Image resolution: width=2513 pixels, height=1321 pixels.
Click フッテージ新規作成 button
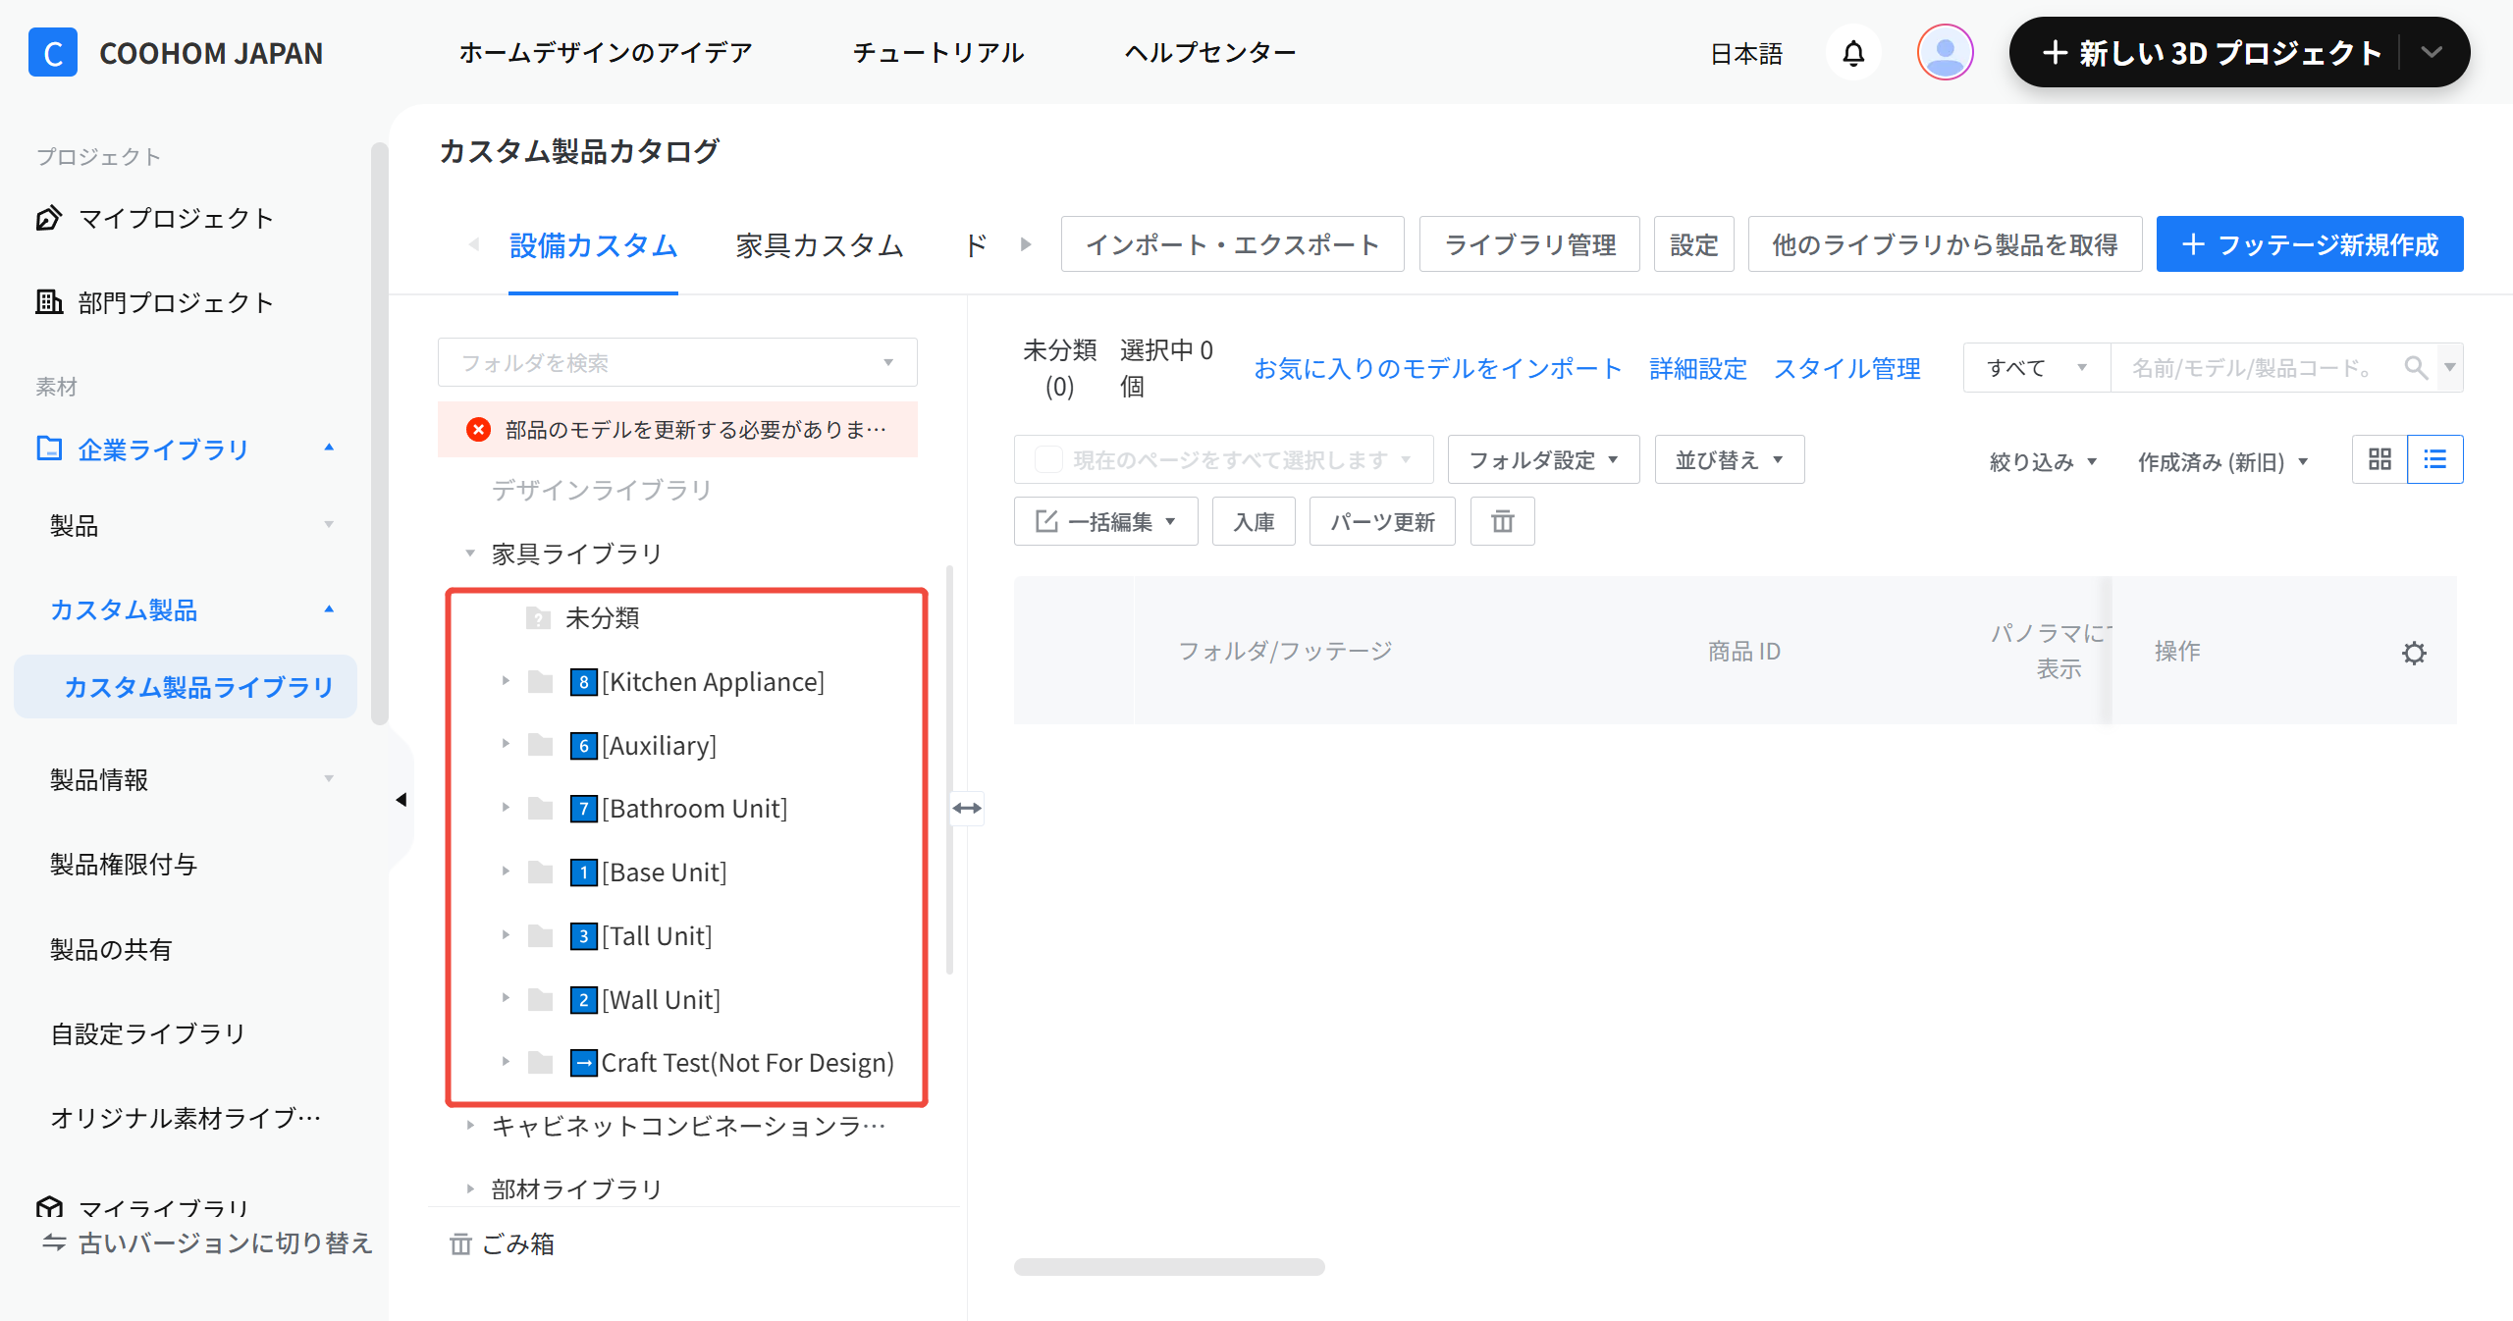pos(2310,243)
